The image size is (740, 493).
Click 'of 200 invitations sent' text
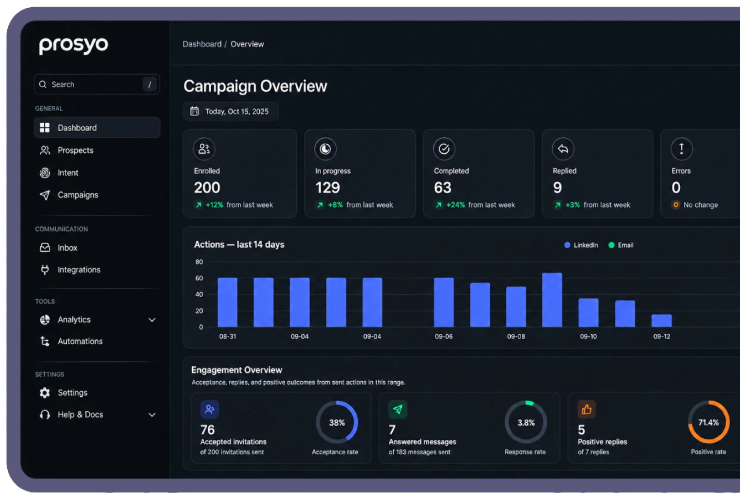tap(232, 452)
